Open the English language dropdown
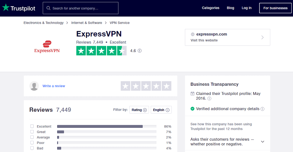293x152 pixels. tap(161, 110)
